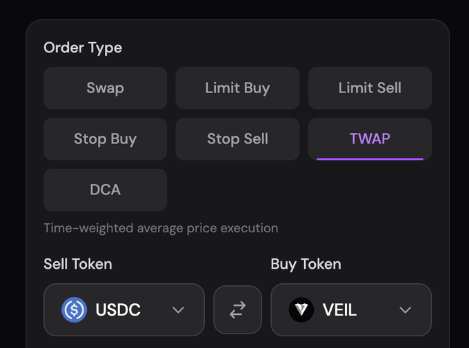
Task: Select the Swap order type
Action: 105,88
